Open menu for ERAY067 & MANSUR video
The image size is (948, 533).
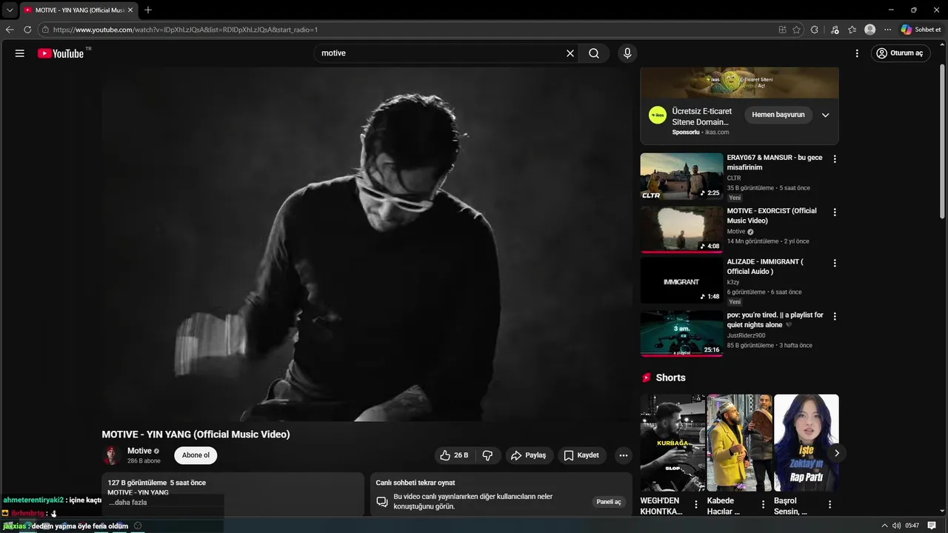coord(835,159)
